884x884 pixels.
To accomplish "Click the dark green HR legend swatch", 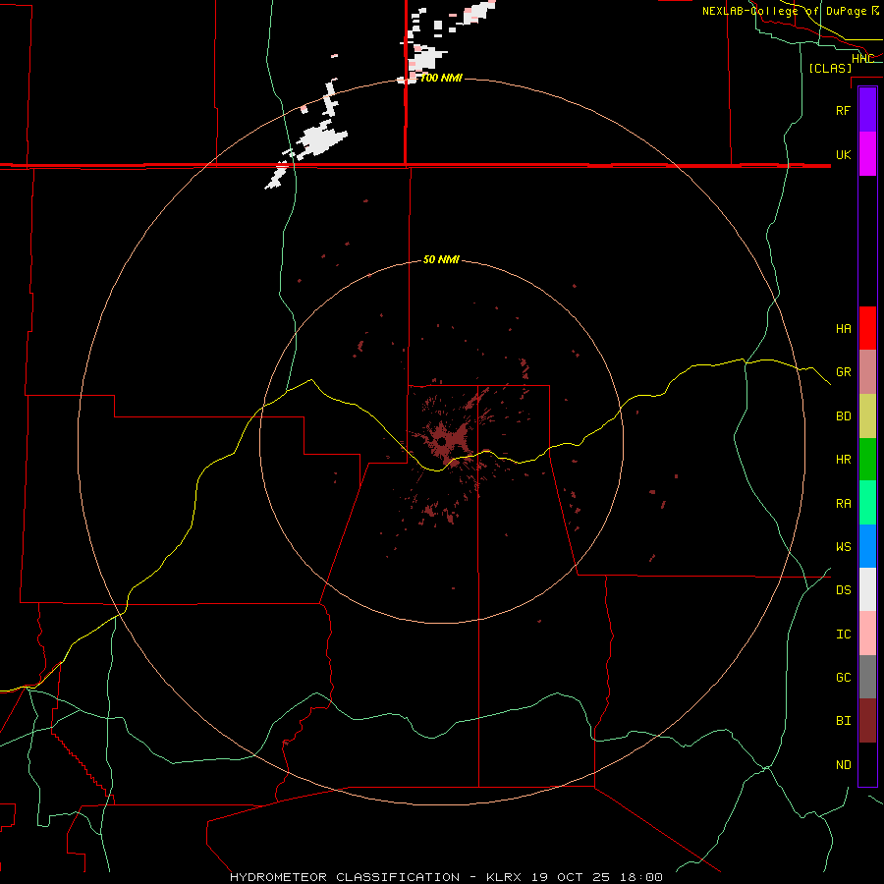I will pyautogui.click(x=867, y=460).
